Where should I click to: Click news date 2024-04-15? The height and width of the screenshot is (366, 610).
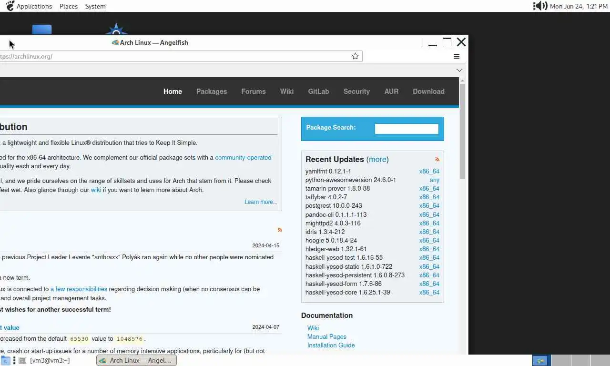pyautogui.click(x=266, y=246)
